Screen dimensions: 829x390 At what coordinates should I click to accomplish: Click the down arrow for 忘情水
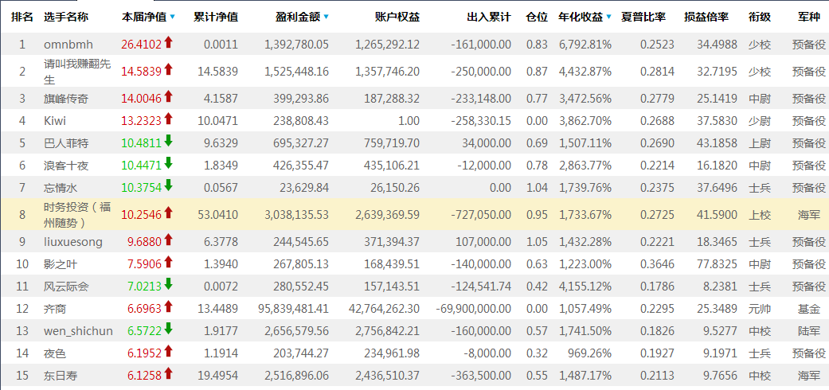click(x=169, y=185)
